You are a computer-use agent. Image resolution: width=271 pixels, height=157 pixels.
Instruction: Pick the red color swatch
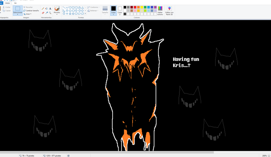coord(135,7)
